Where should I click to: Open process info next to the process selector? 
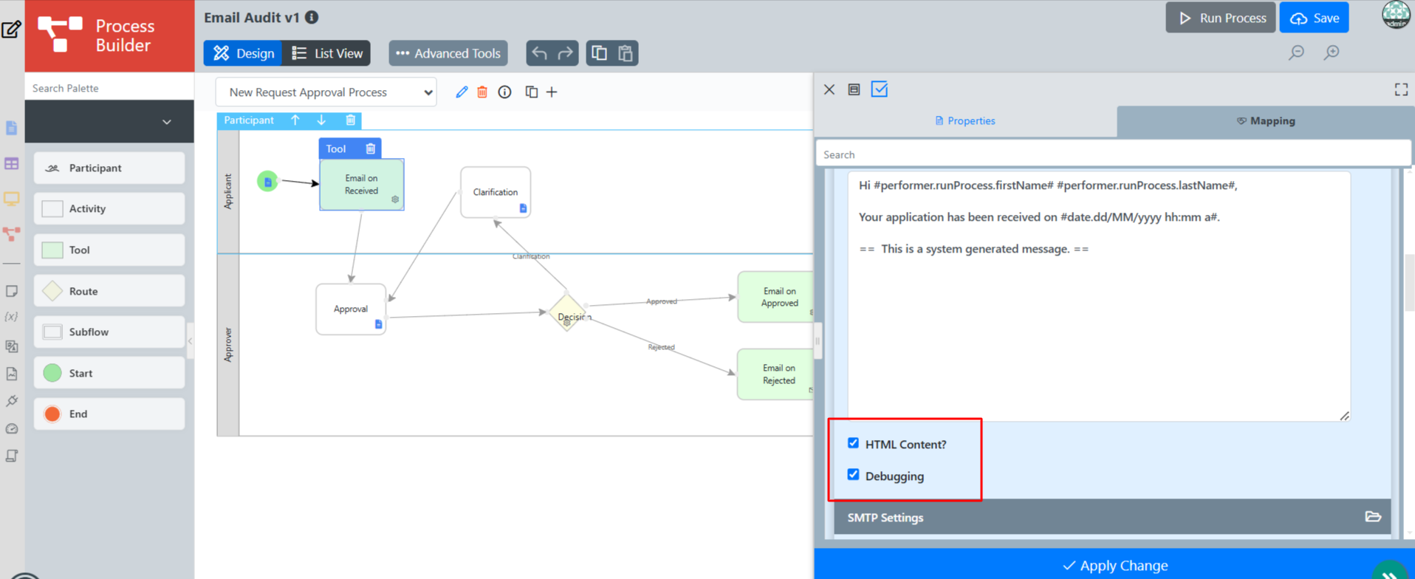tap(504, 92)
